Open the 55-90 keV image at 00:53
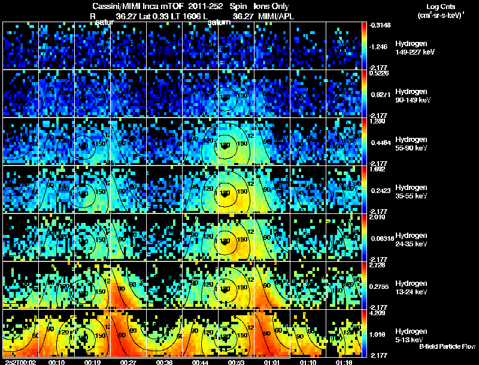The height and width of the screenshot is (365, 479). [x=236, y=141]
